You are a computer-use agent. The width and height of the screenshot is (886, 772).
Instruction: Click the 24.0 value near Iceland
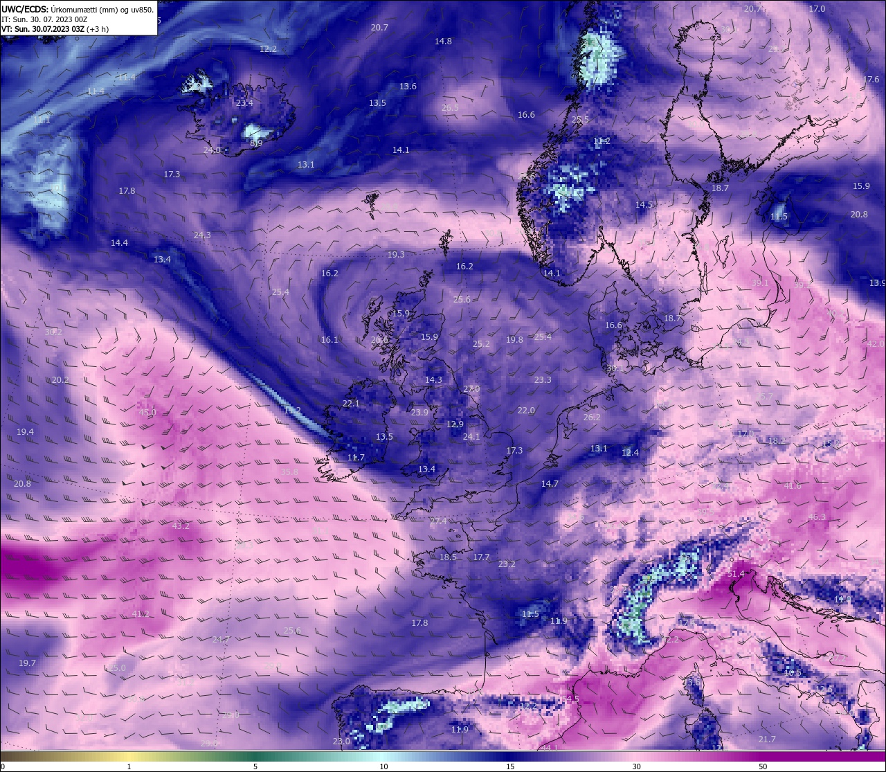212,150
